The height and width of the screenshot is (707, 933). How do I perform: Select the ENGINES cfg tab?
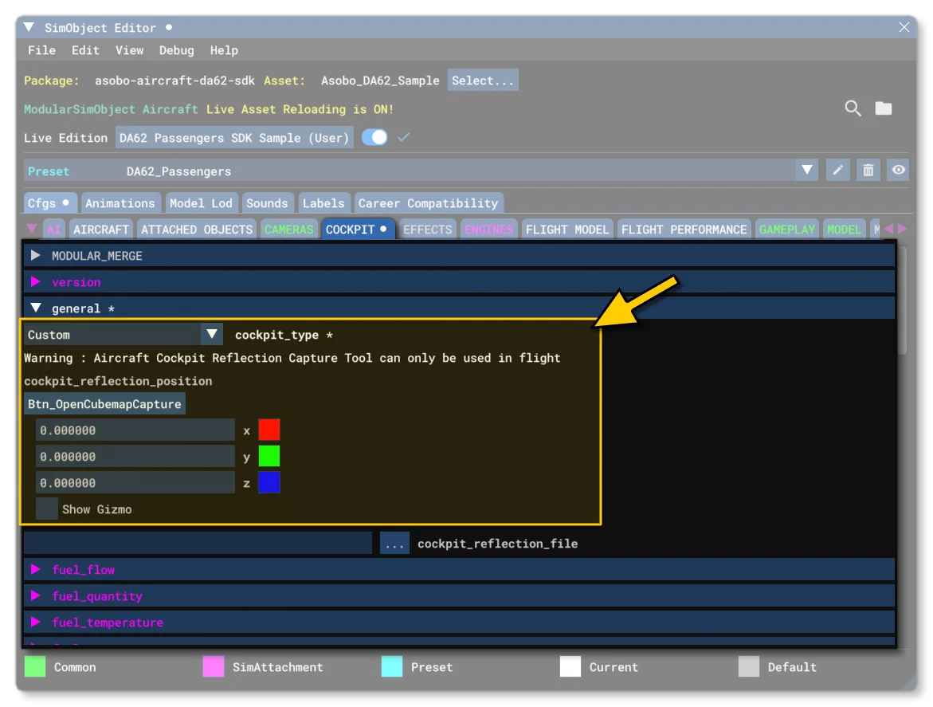pyautogui.click(x=488, y=230)
